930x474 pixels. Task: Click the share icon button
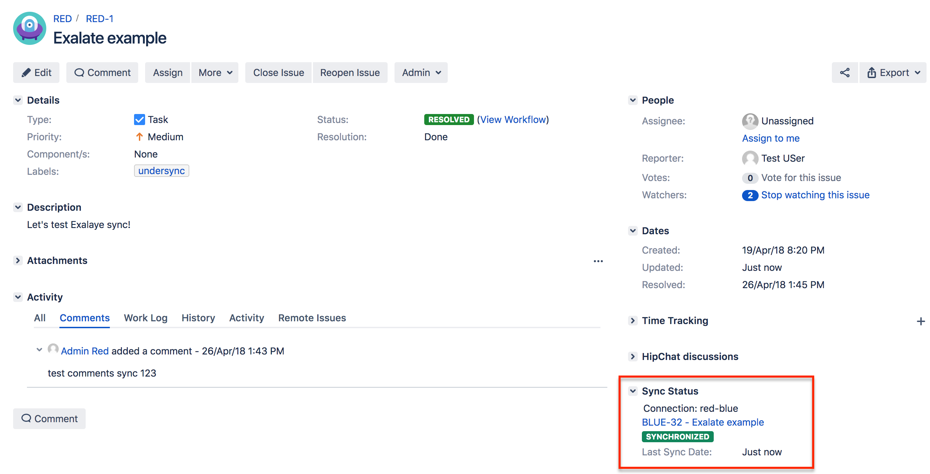click(x=844, y=73)
